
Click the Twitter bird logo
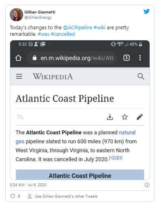point(146,11)
